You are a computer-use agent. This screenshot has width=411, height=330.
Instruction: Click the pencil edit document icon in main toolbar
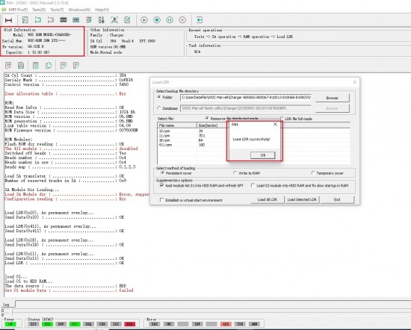(127, 20)
